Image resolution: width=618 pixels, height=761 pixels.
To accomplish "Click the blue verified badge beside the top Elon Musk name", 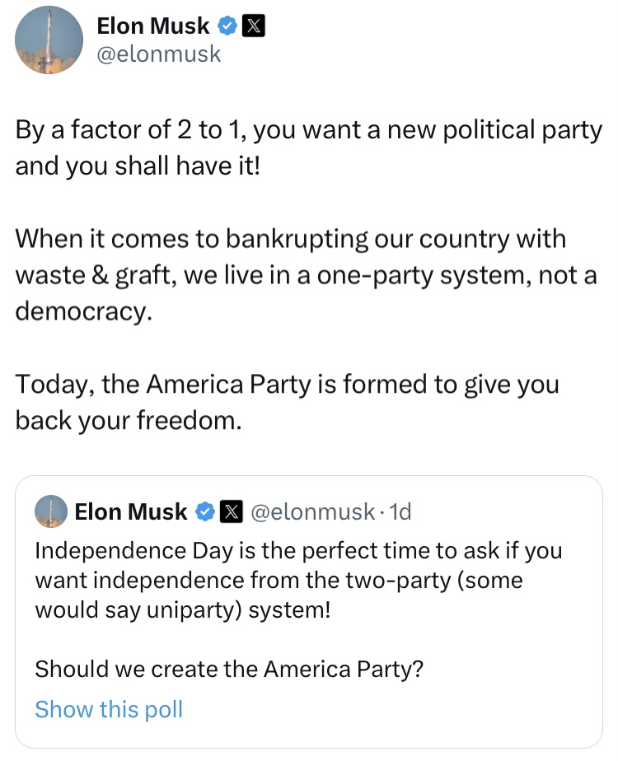I will coord(227,26).
